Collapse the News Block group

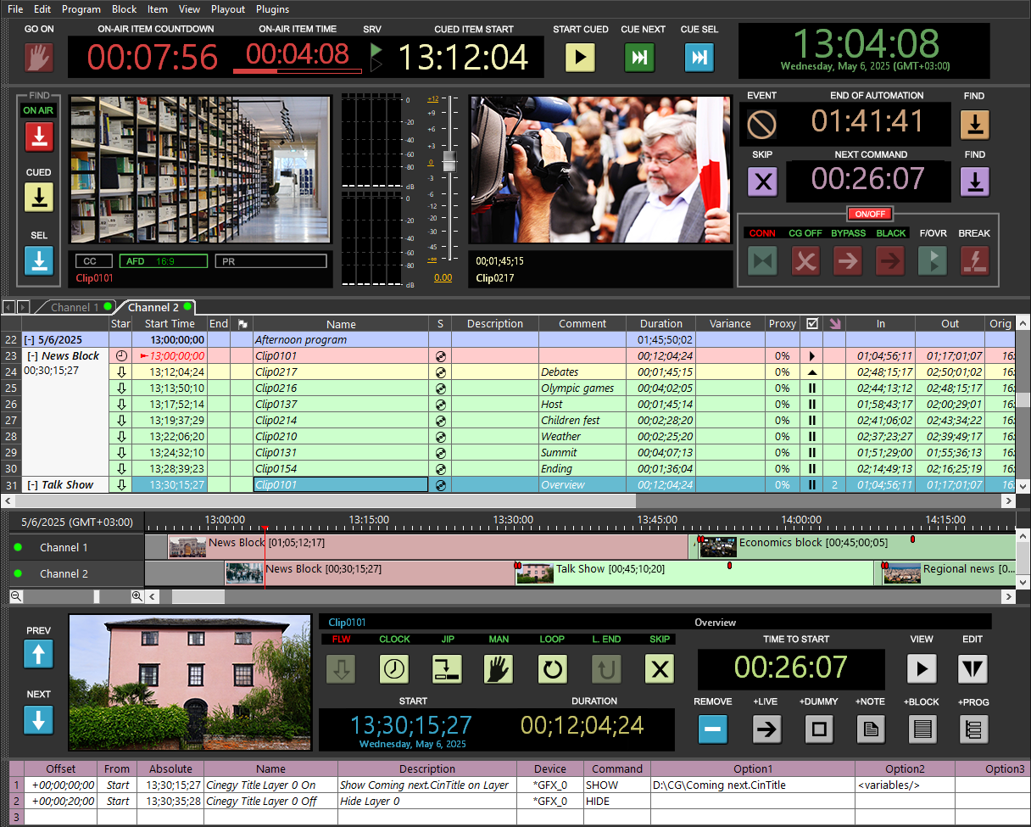tap(32, 356)
